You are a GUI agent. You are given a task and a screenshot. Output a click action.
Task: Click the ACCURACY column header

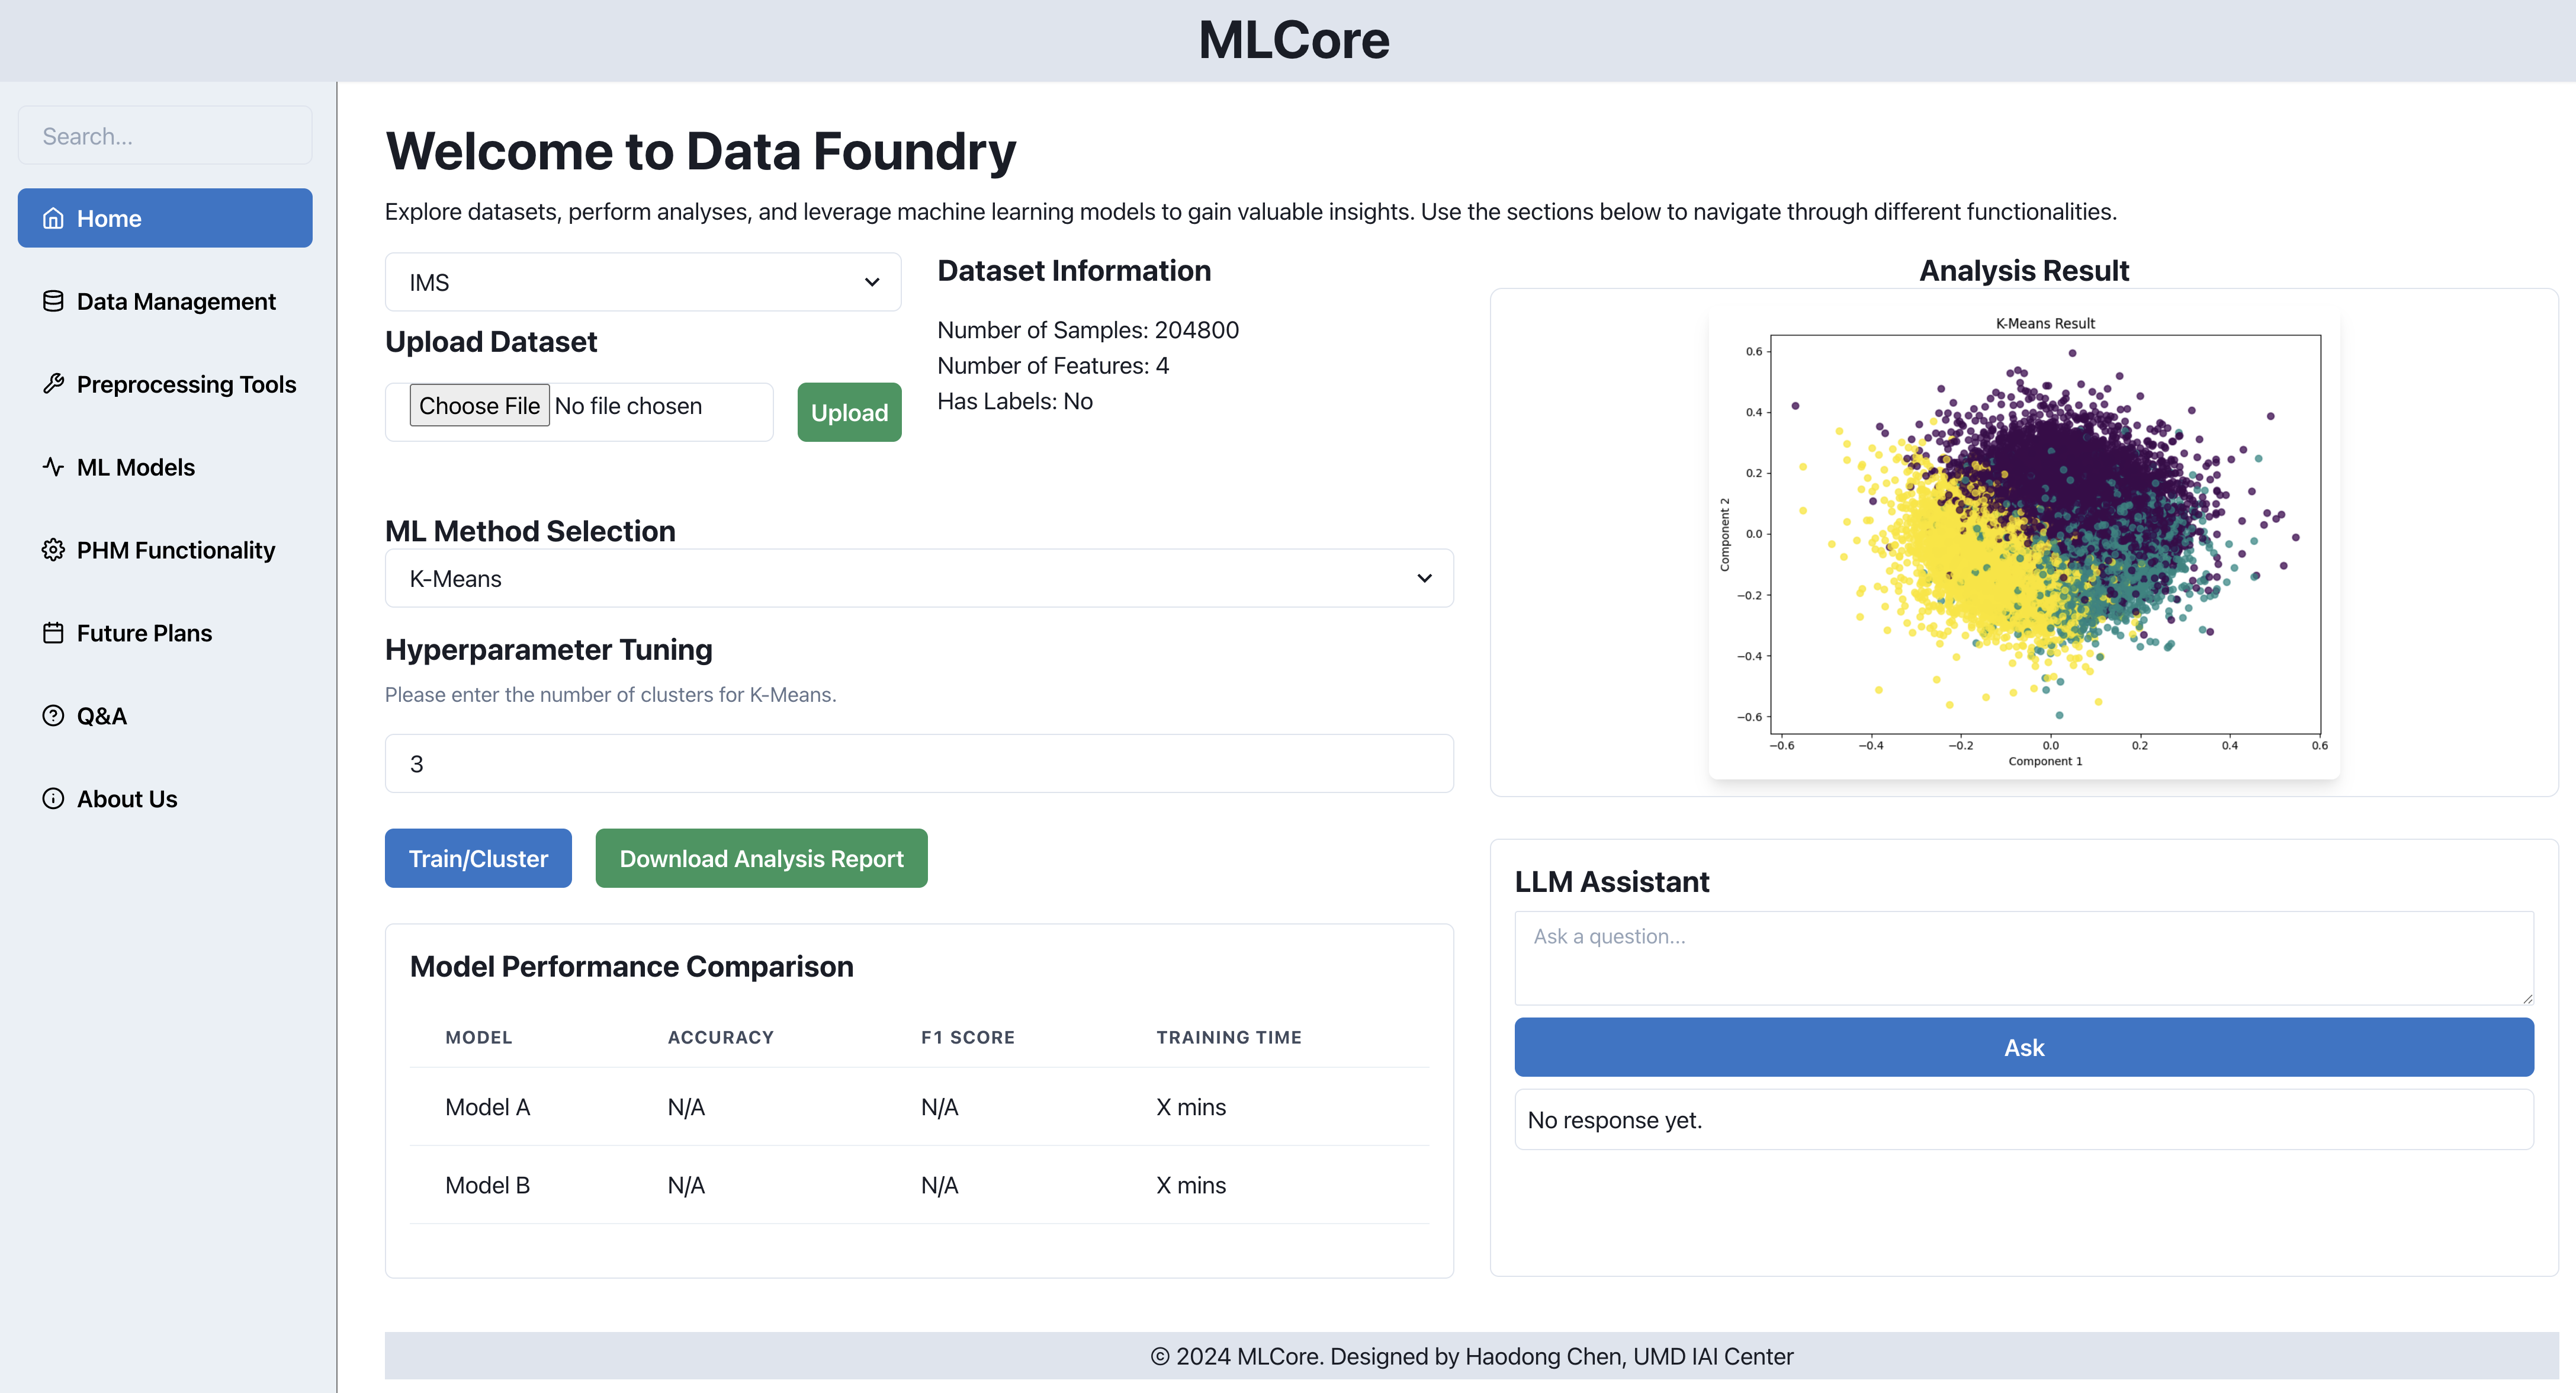(x=720, y=1037)
